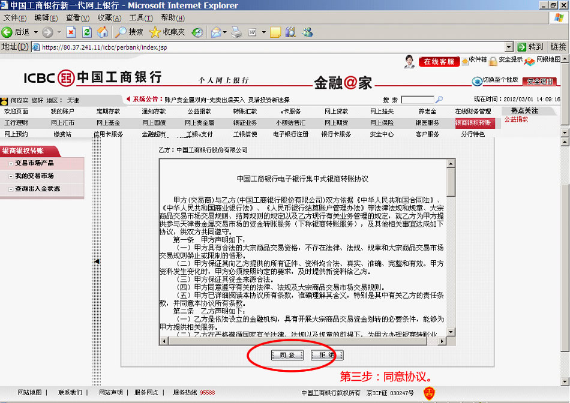The width and height of the screenshot is (570, 403).
Task: Click the Mail envelope toolbar icon
Action: coord(216,32)
